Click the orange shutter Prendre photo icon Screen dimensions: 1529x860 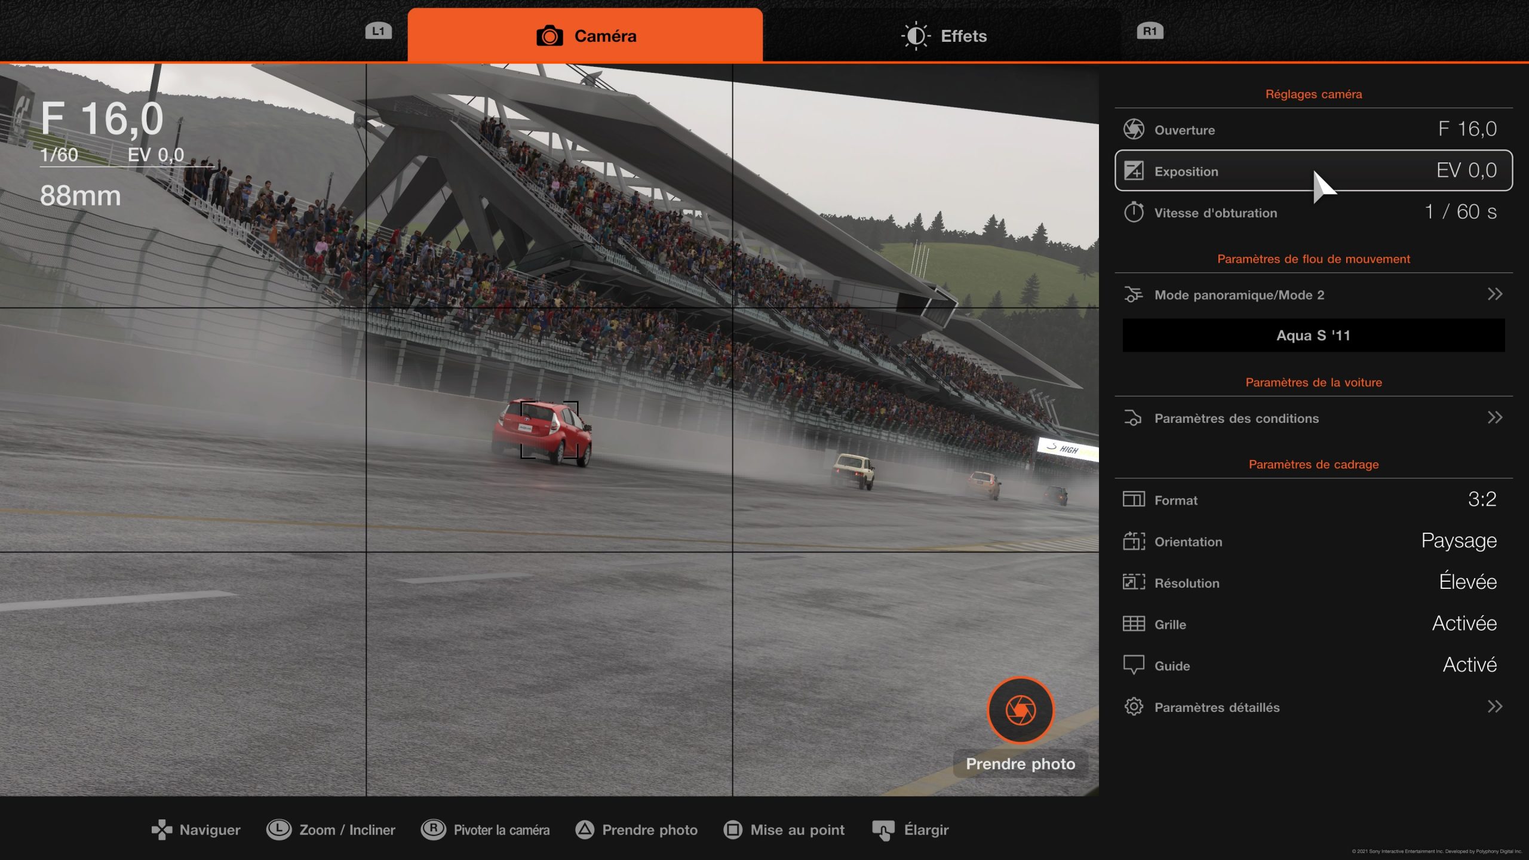tap(1020, 709)
